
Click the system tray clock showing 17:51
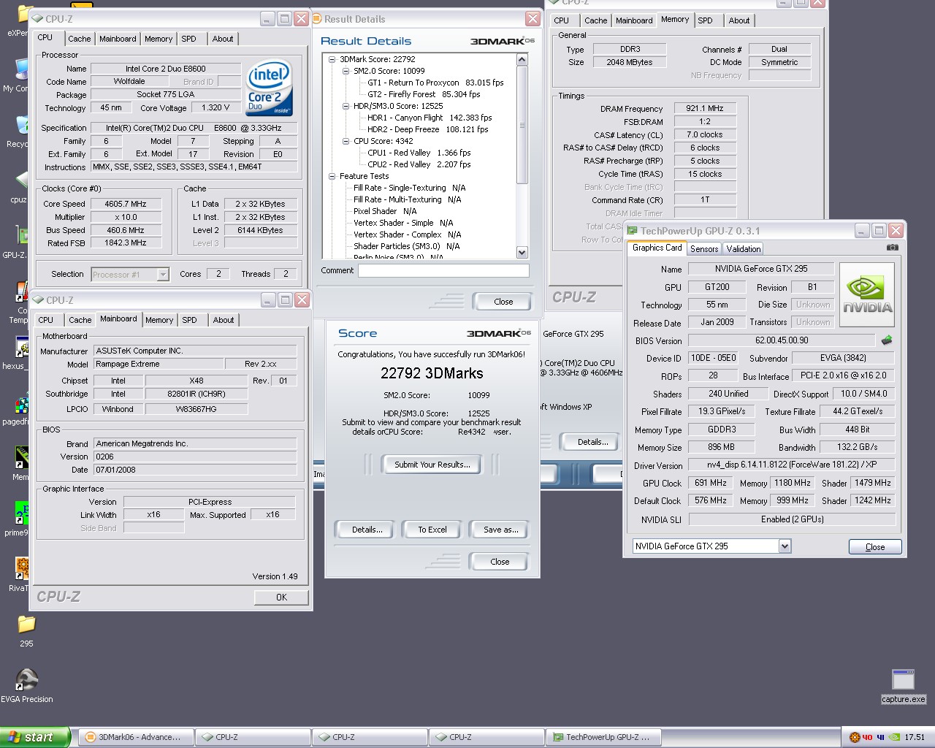(x=915, y=737)
